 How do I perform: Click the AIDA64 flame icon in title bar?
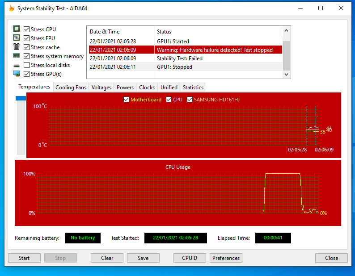(12, 8)
